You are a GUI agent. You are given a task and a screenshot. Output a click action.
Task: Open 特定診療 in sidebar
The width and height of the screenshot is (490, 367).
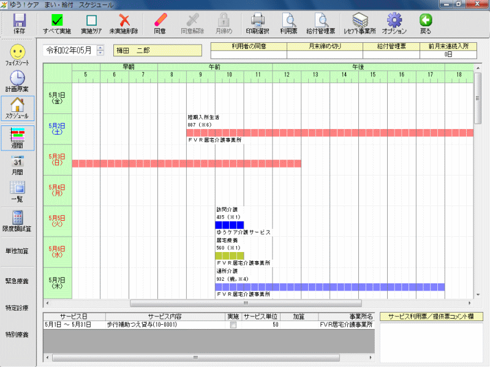tap(17, 308)
